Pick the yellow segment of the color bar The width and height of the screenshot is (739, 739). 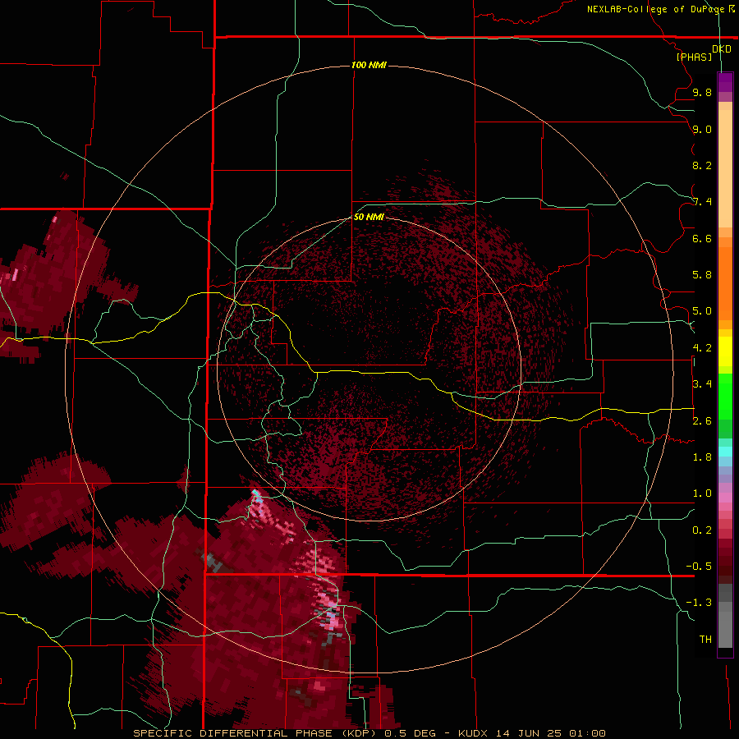click(725, 351)
